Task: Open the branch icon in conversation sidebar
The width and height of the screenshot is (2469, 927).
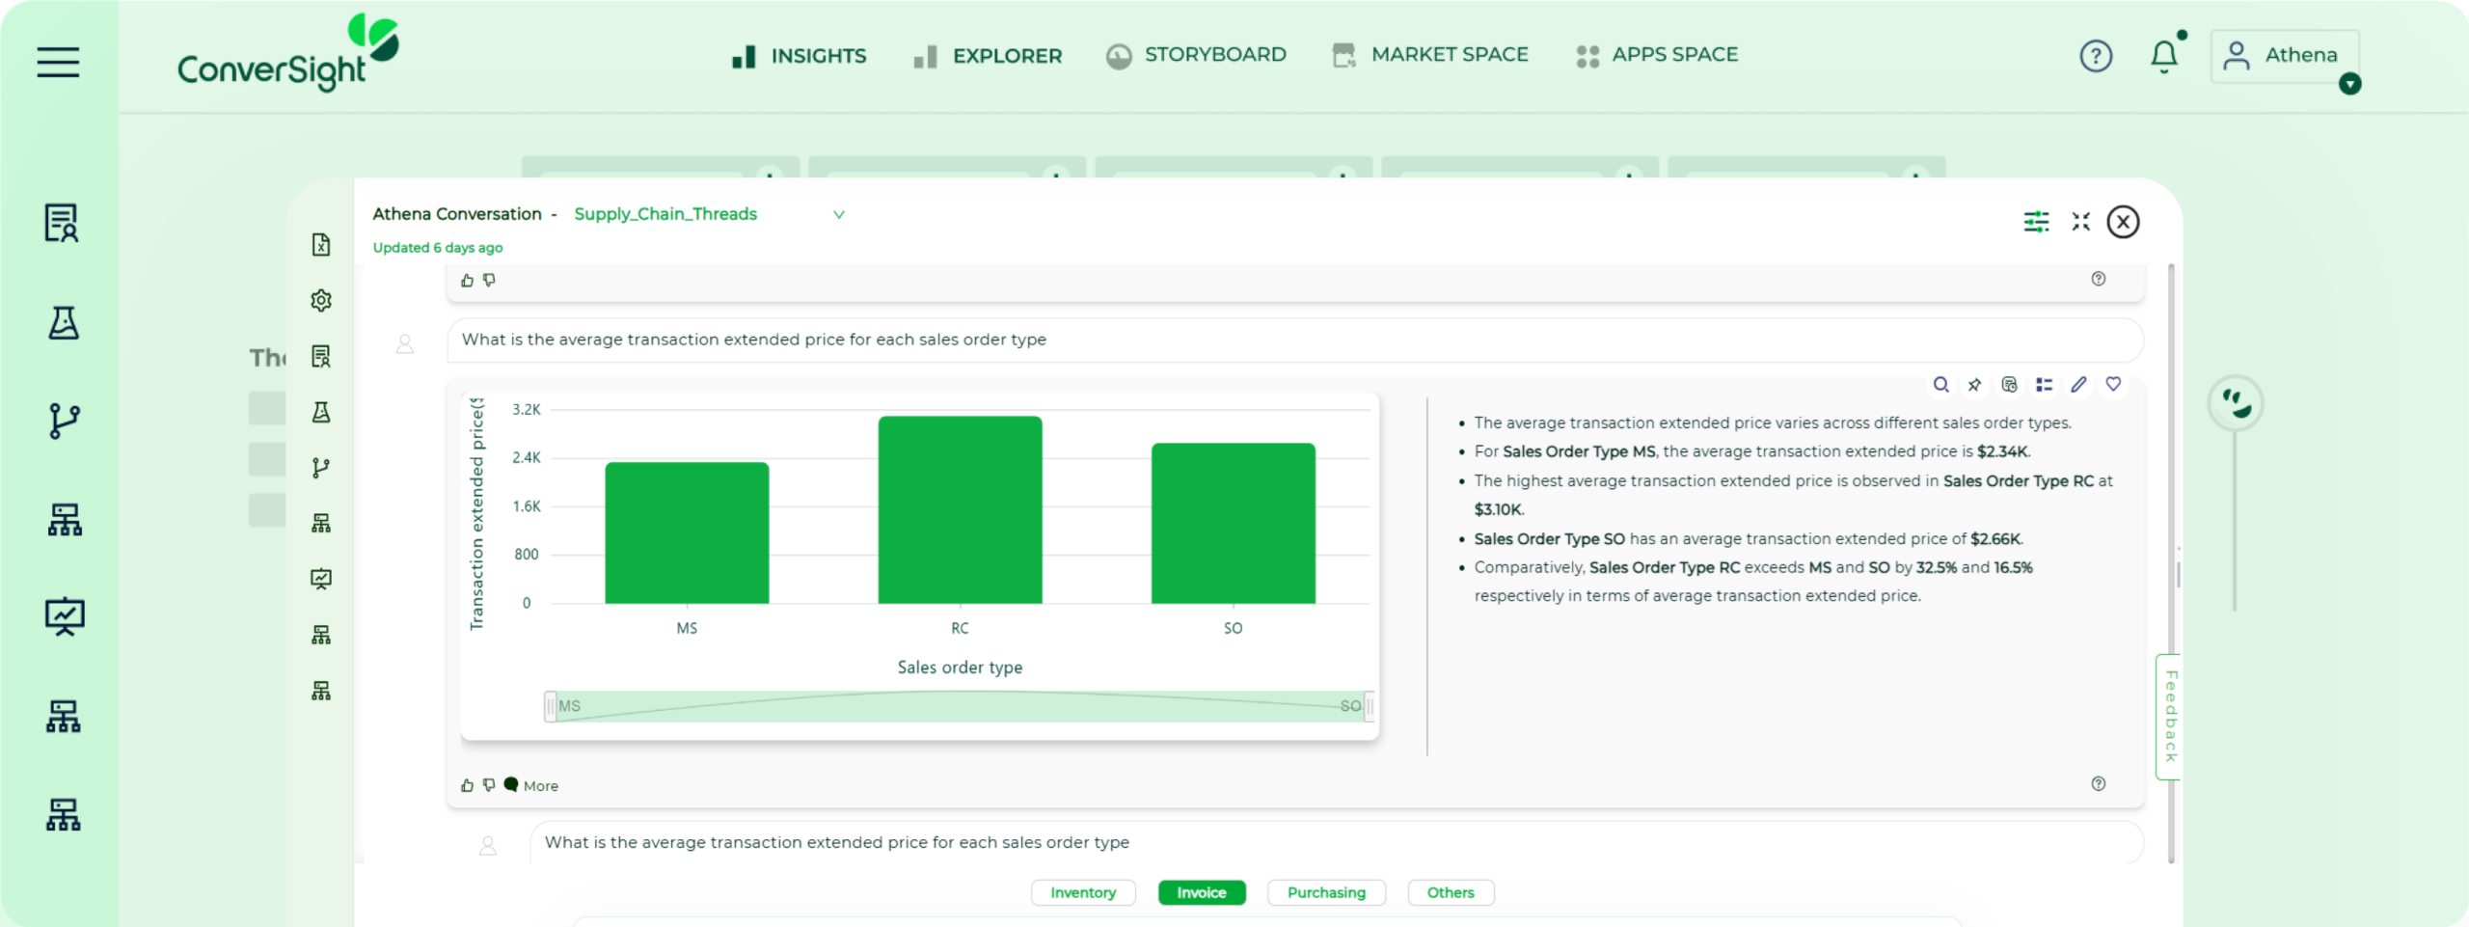Action: pos(321,468)
